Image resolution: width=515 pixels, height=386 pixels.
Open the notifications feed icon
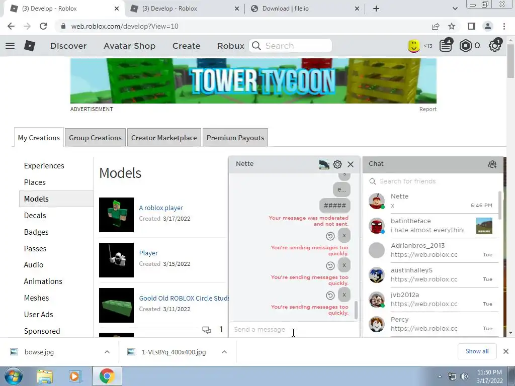(x=446, y=45)
